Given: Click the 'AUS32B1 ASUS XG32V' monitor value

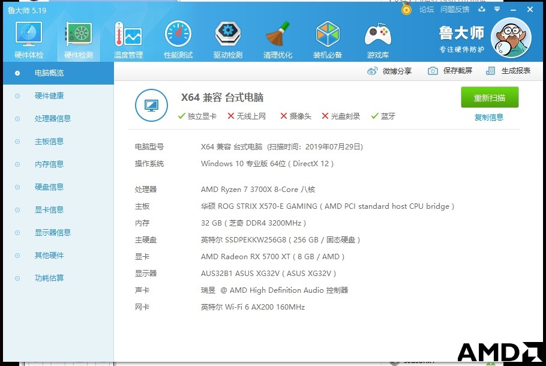Looking at the screenshot, I should pyautogui.click(x=240, y=274).
